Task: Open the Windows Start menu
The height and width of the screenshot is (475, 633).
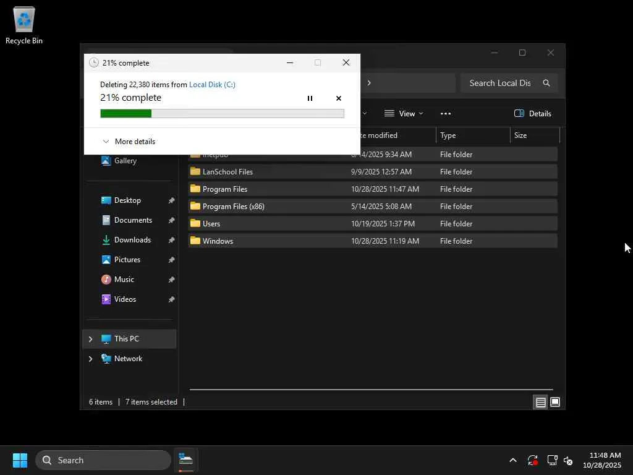Action: [20, 460]
